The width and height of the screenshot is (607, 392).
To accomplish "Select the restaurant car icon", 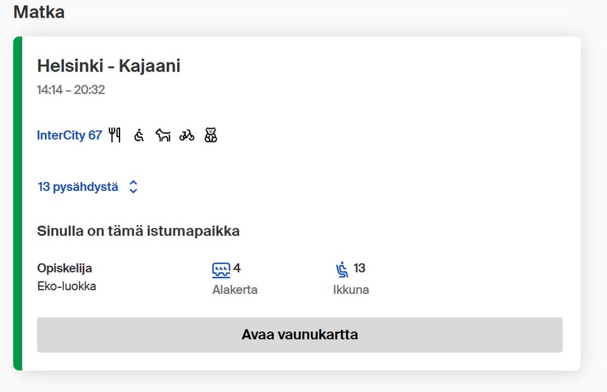I will pos(114,135).
